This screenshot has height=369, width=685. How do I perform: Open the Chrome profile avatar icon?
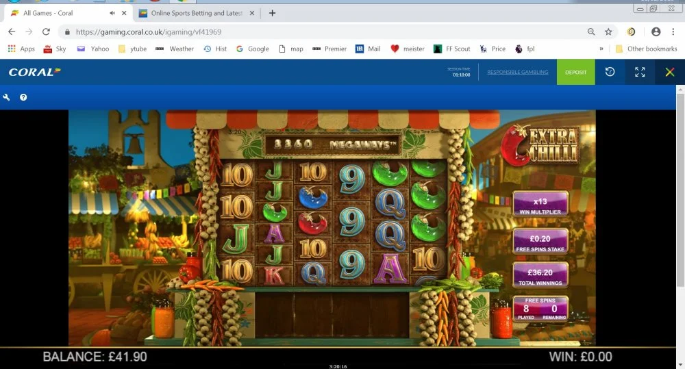tap(656, 31)
